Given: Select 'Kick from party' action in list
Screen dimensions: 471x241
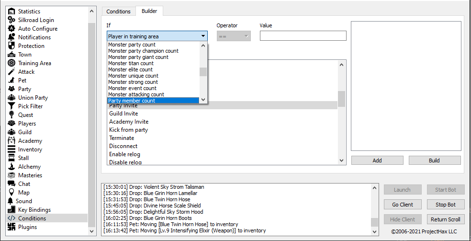Looking at the screenshot, I should click(x=128, y=130).
